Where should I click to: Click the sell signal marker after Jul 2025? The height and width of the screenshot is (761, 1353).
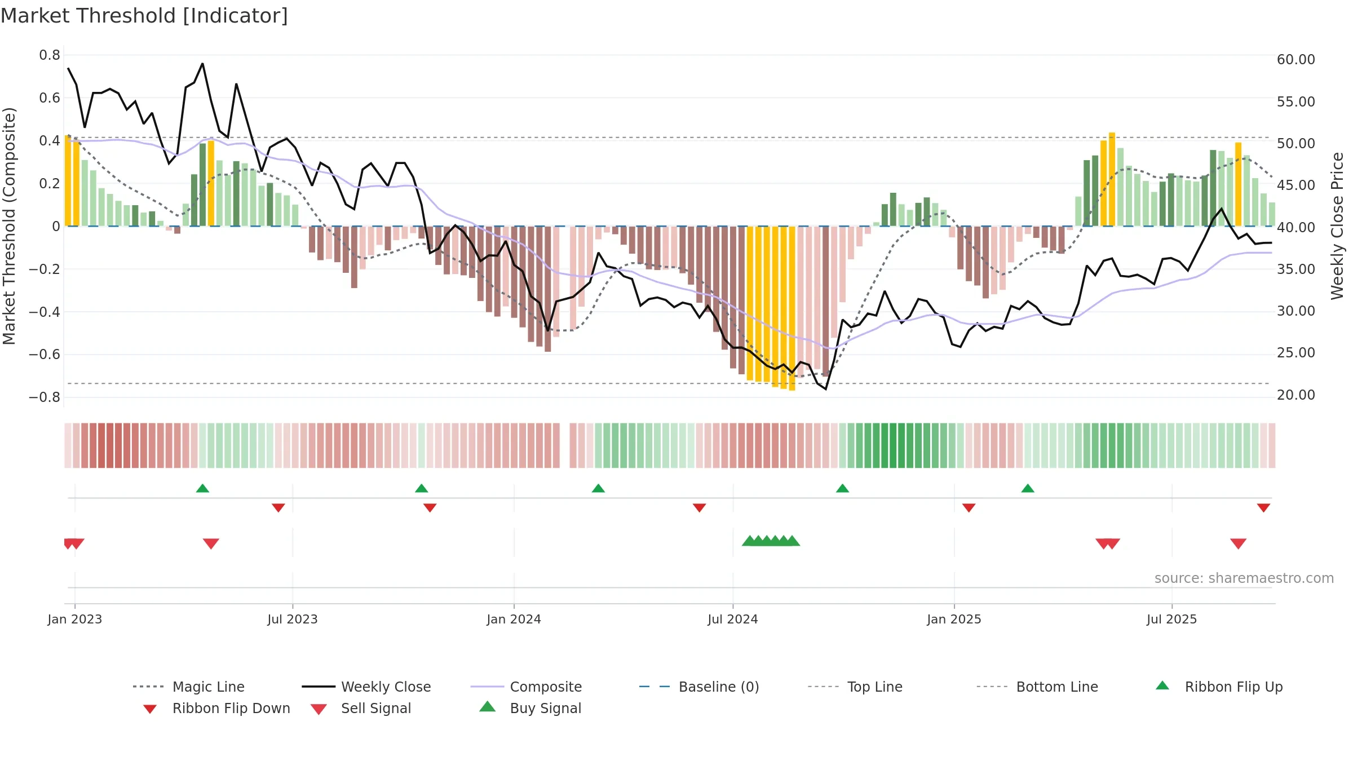pyautogui.click(x=1239, y=543)
